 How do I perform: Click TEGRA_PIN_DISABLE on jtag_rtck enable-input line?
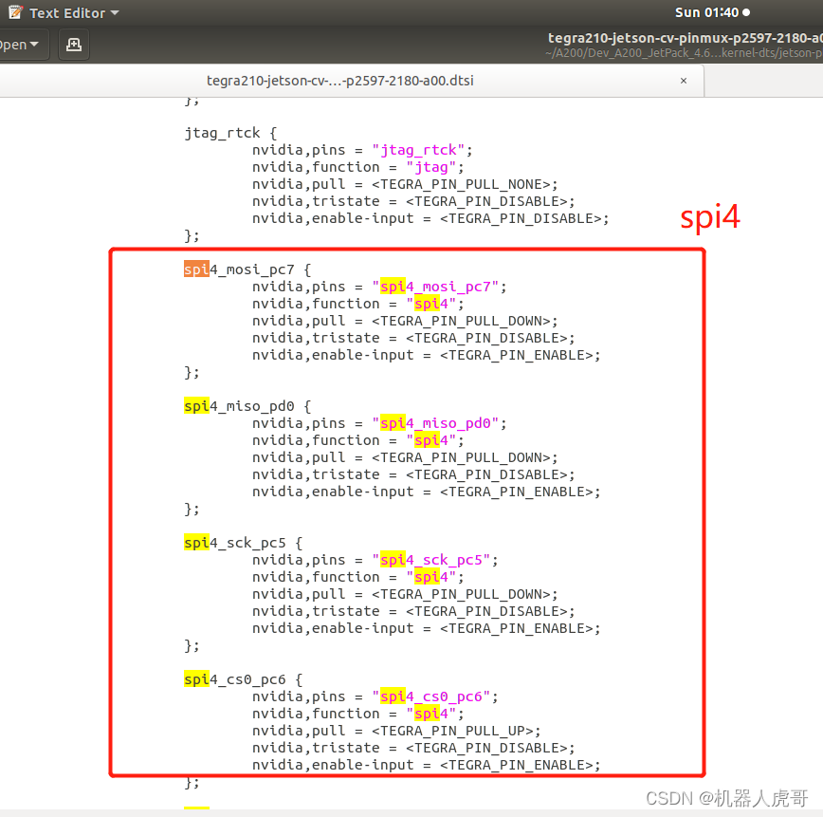(x=521, y=218)
